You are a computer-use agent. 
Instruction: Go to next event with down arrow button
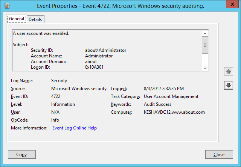(x=228, y=85)
